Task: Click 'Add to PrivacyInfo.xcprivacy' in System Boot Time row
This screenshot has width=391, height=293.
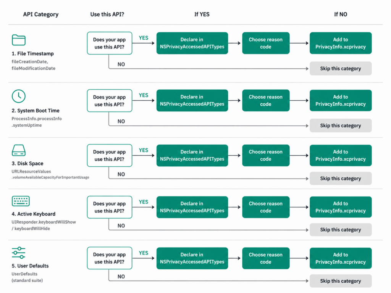Action: pyautogui.click(x=341, y=100)
